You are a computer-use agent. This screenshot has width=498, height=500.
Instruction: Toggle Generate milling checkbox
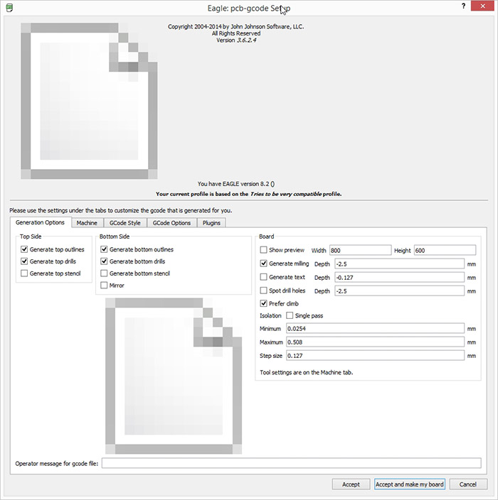(263, 263)
